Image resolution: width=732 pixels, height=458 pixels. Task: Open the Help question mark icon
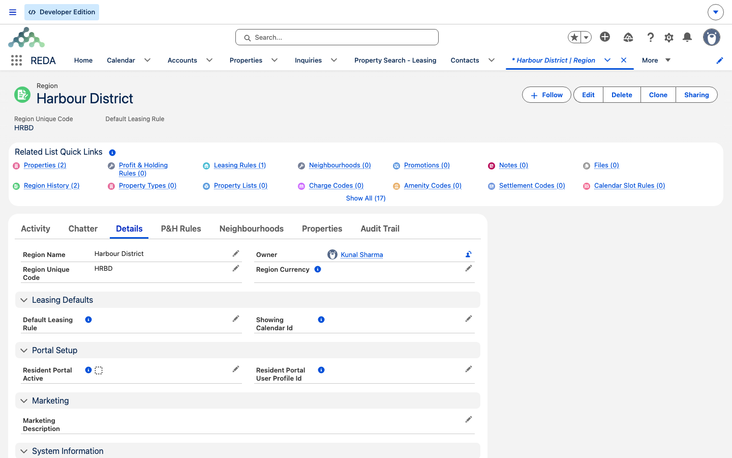tap(650, 37)
